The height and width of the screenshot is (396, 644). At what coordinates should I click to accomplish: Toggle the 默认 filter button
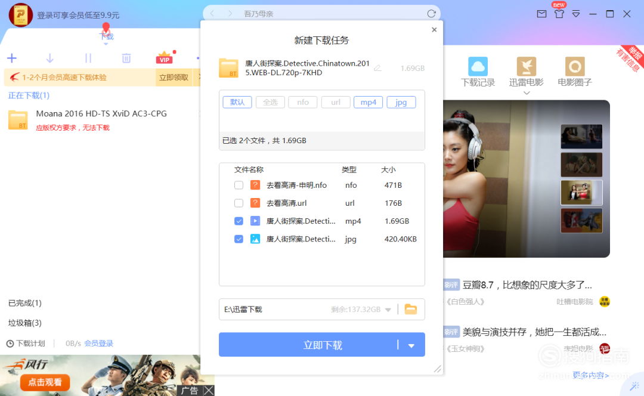point(237,103)
